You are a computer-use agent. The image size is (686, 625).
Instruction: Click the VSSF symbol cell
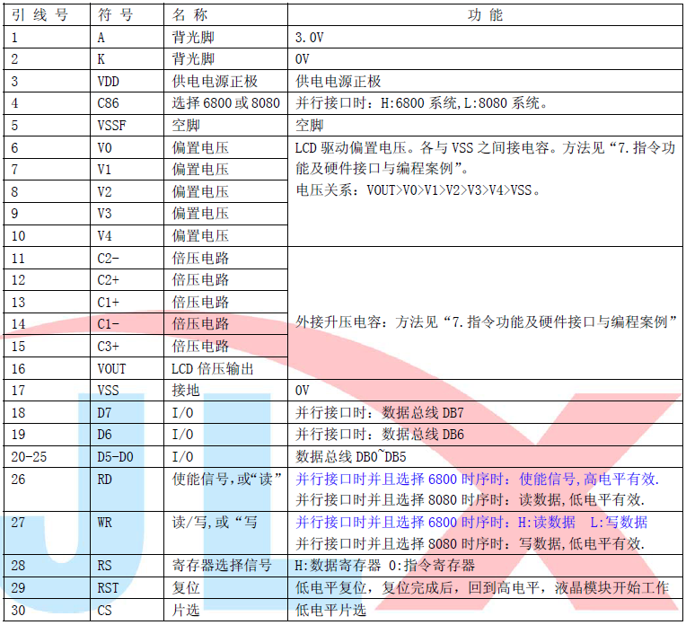(x=110, y=126)
